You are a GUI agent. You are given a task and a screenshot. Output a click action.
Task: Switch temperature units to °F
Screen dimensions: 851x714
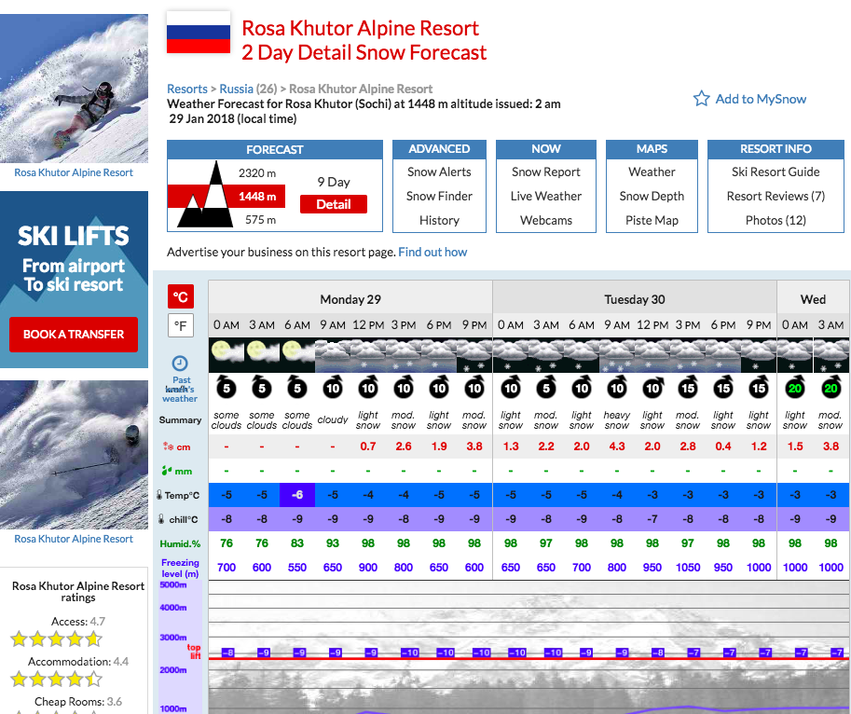point(181,325)
